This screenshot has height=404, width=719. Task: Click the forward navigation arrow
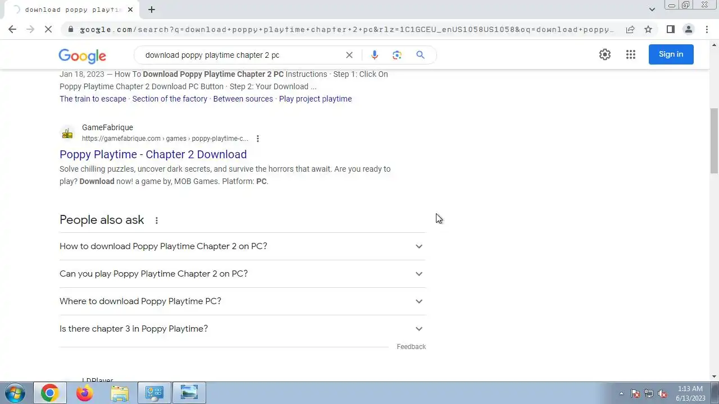(x=30, y=29)
